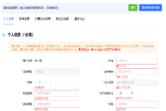This screenshot has width=166, height=111.
Task: Switch to the 个人信息 tab
Action: (x=9, y=19)
